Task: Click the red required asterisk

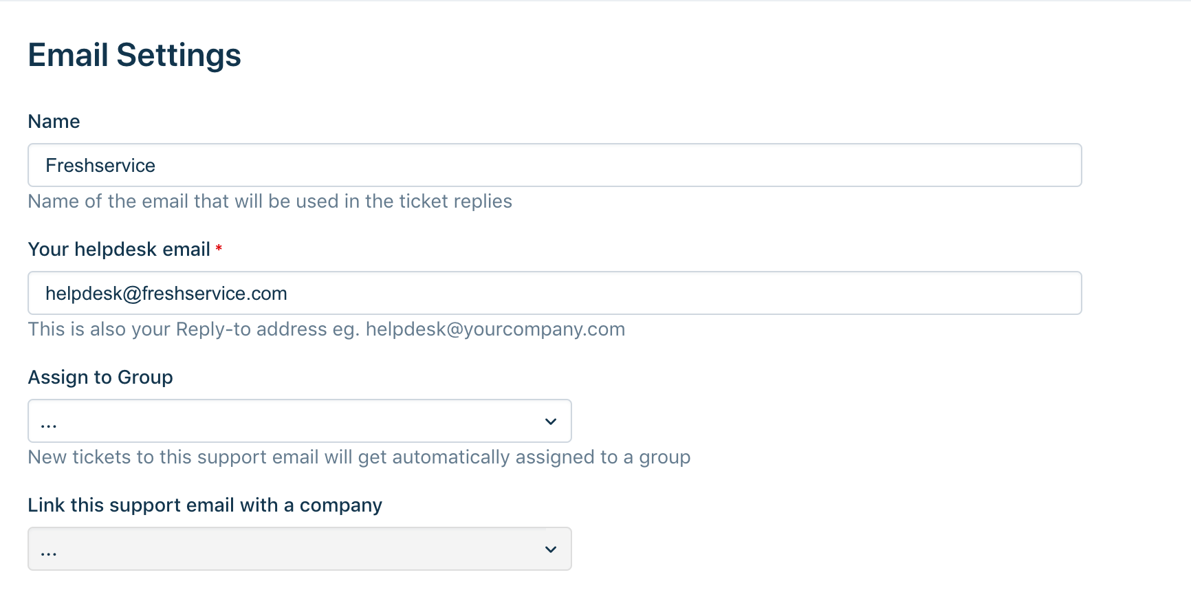Action: (x=219, y=248)
